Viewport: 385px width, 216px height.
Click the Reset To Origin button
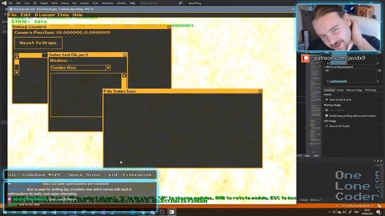38,43
